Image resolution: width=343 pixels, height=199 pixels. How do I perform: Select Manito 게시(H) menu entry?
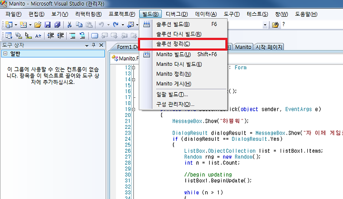point(183,84)
